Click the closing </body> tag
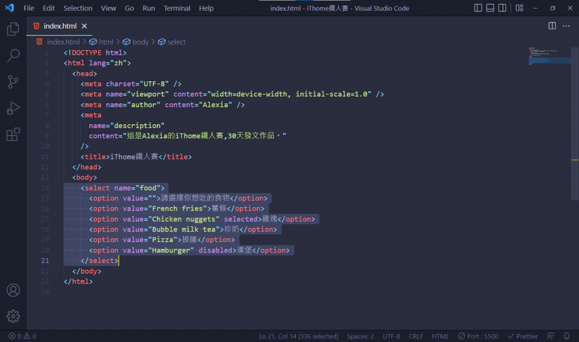Viewport: 579px width, 342px height. coord(87,271)
